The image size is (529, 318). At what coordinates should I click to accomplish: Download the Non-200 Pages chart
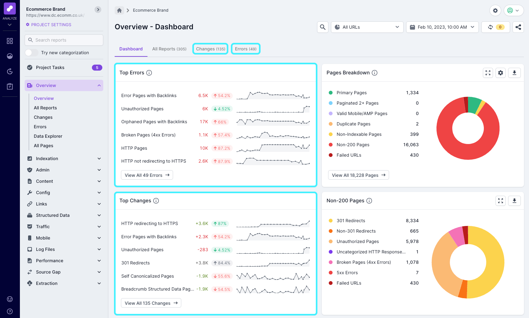coord(514,201)
